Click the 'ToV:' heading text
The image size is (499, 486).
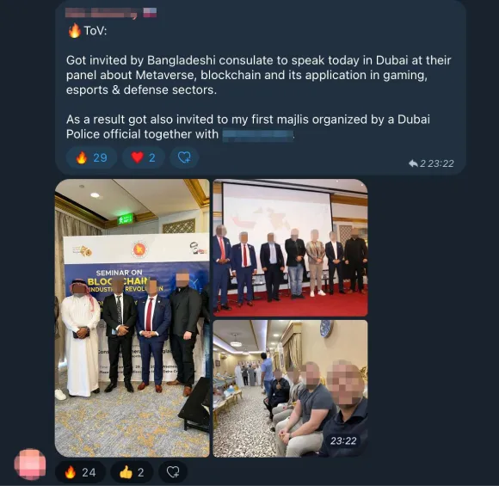95,31
